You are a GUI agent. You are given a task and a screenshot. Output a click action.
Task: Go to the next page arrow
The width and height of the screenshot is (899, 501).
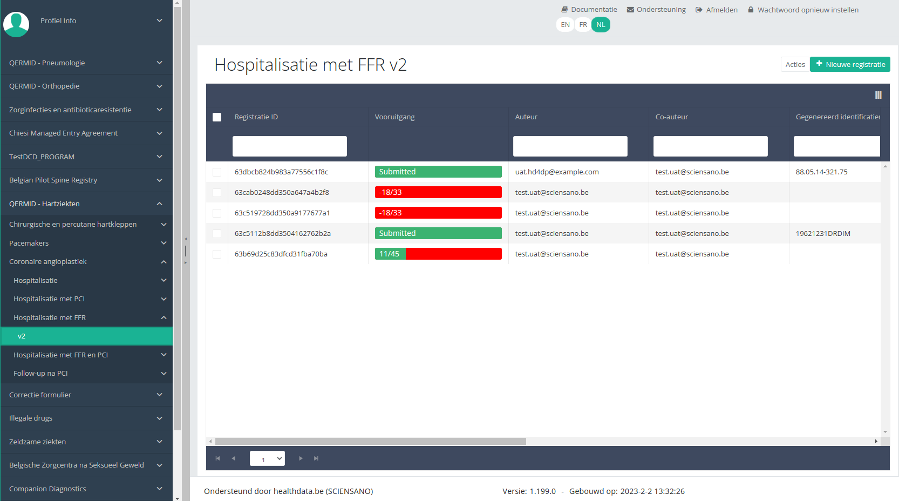[x=301, y=458]
